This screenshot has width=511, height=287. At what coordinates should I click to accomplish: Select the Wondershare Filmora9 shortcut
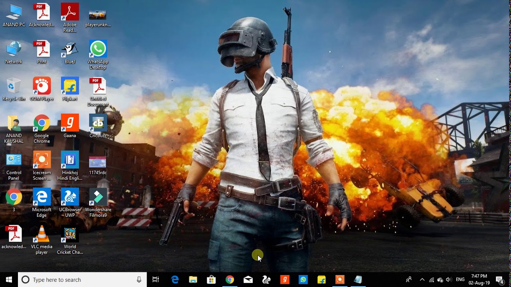click(x=98, y=203)
